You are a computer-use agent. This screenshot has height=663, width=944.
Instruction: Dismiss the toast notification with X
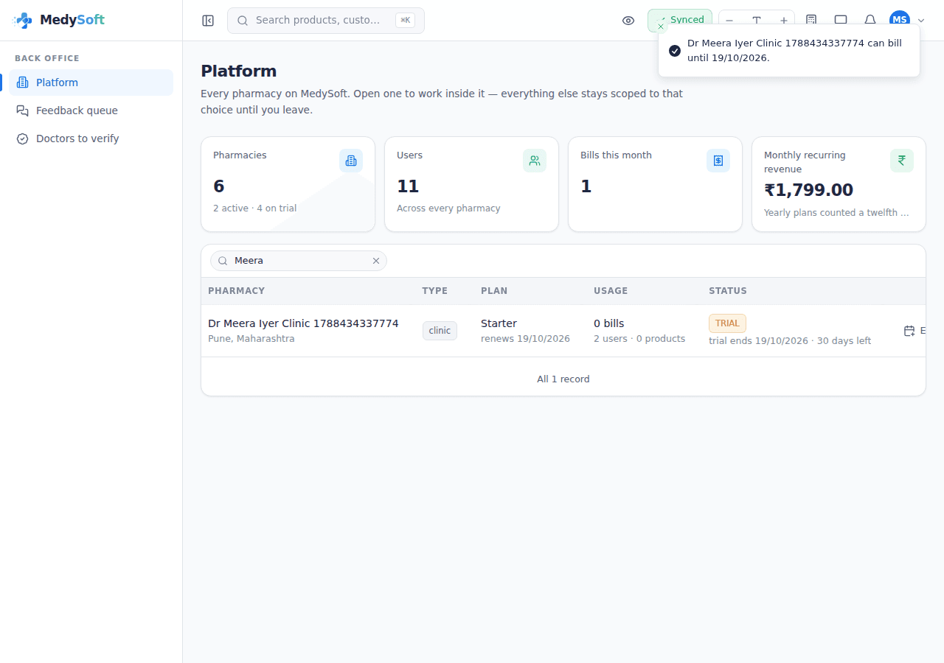[x=661, y=27]
